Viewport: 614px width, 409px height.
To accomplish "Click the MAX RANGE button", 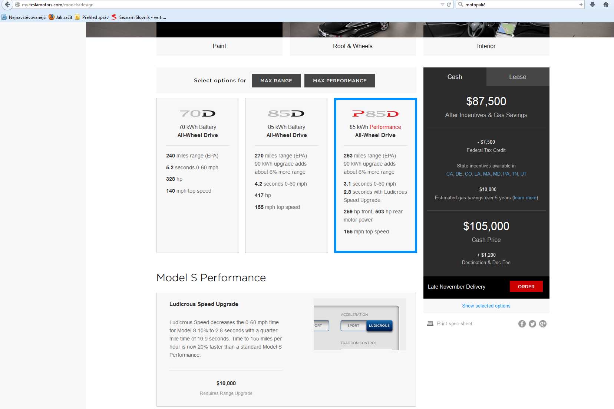I will coord(276,80).
